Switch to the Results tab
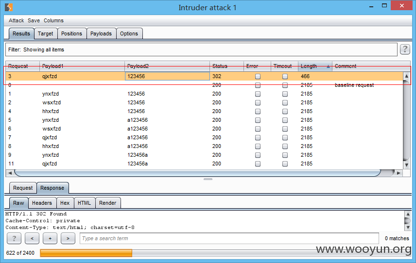The width and height of the screenshot is (416, 263). (21, 33)
